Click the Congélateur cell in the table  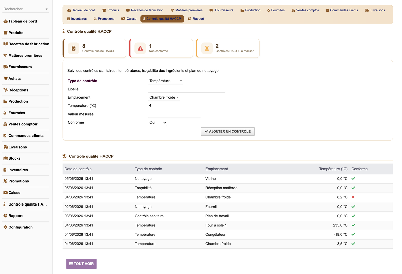[x=215, y=234]
